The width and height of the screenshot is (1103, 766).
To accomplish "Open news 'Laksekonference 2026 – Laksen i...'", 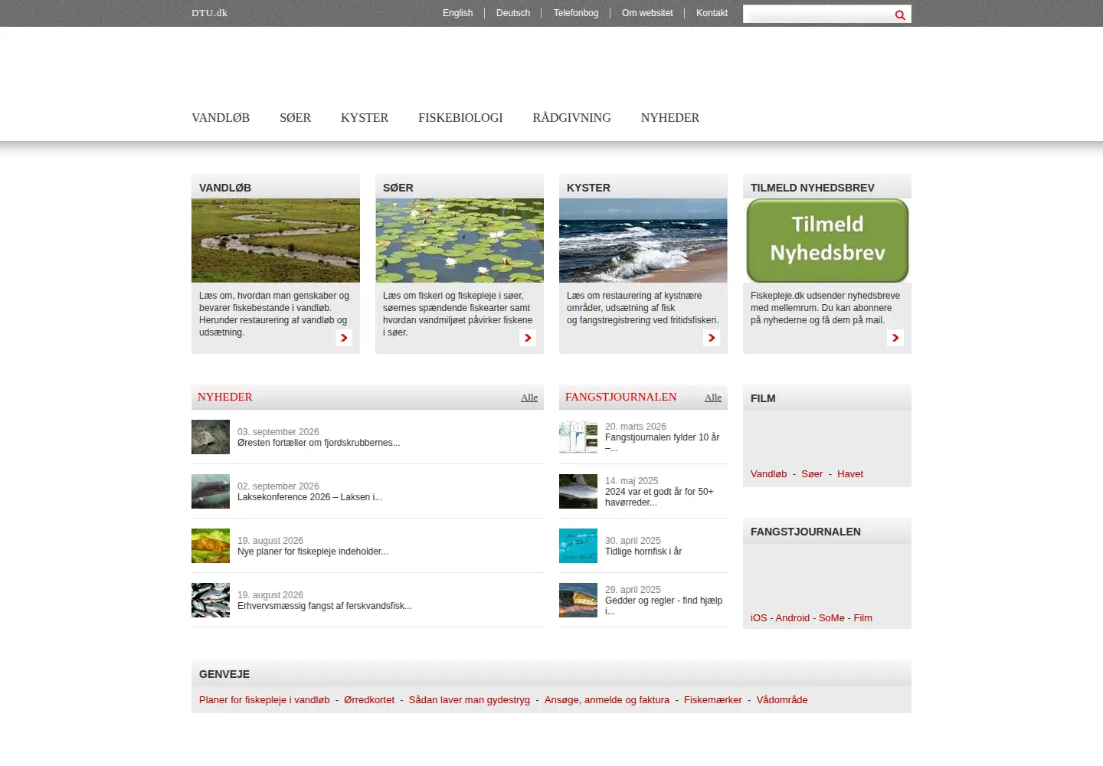I will 309,497.
